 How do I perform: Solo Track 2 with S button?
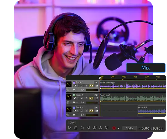tap(86, 98)
